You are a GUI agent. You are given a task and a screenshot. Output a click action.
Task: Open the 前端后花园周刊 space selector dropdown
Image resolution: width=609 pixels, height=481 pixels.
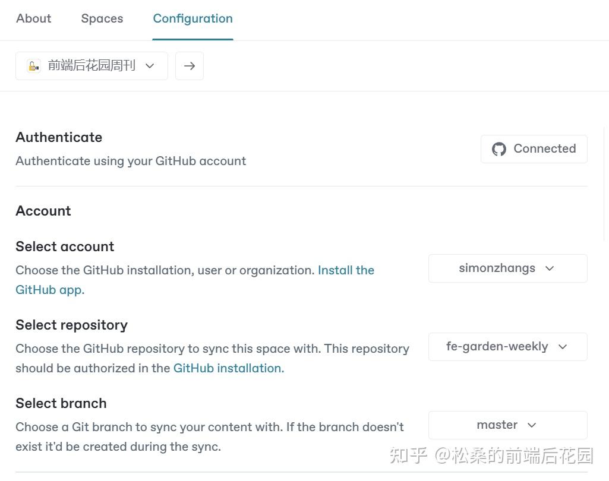point(91,65)
